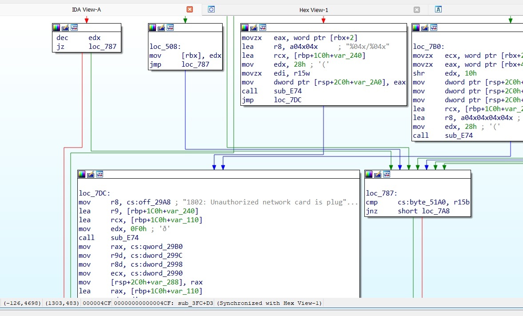Click the color palette icon on the loc_787 node
Image resolution: width=523 pixels, height=316 pixels.
coord(369,174)
